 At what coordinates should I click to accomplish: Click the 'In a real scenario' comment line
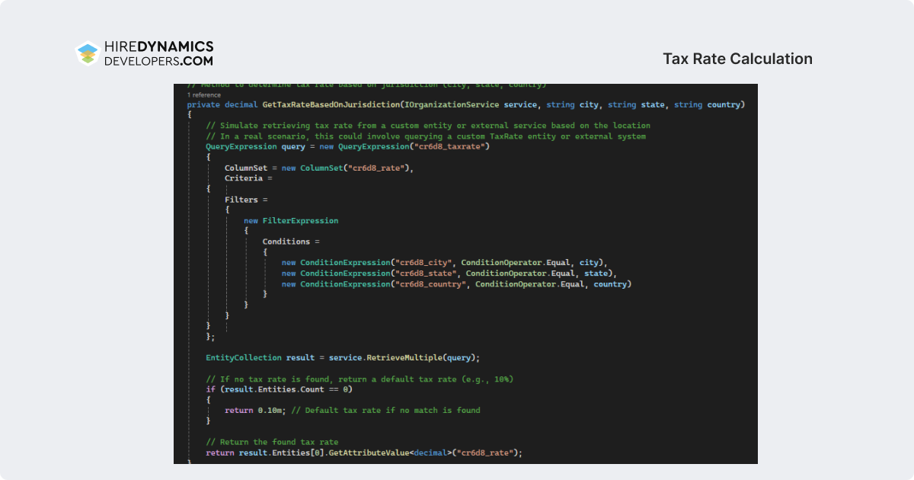coord(426,136)
